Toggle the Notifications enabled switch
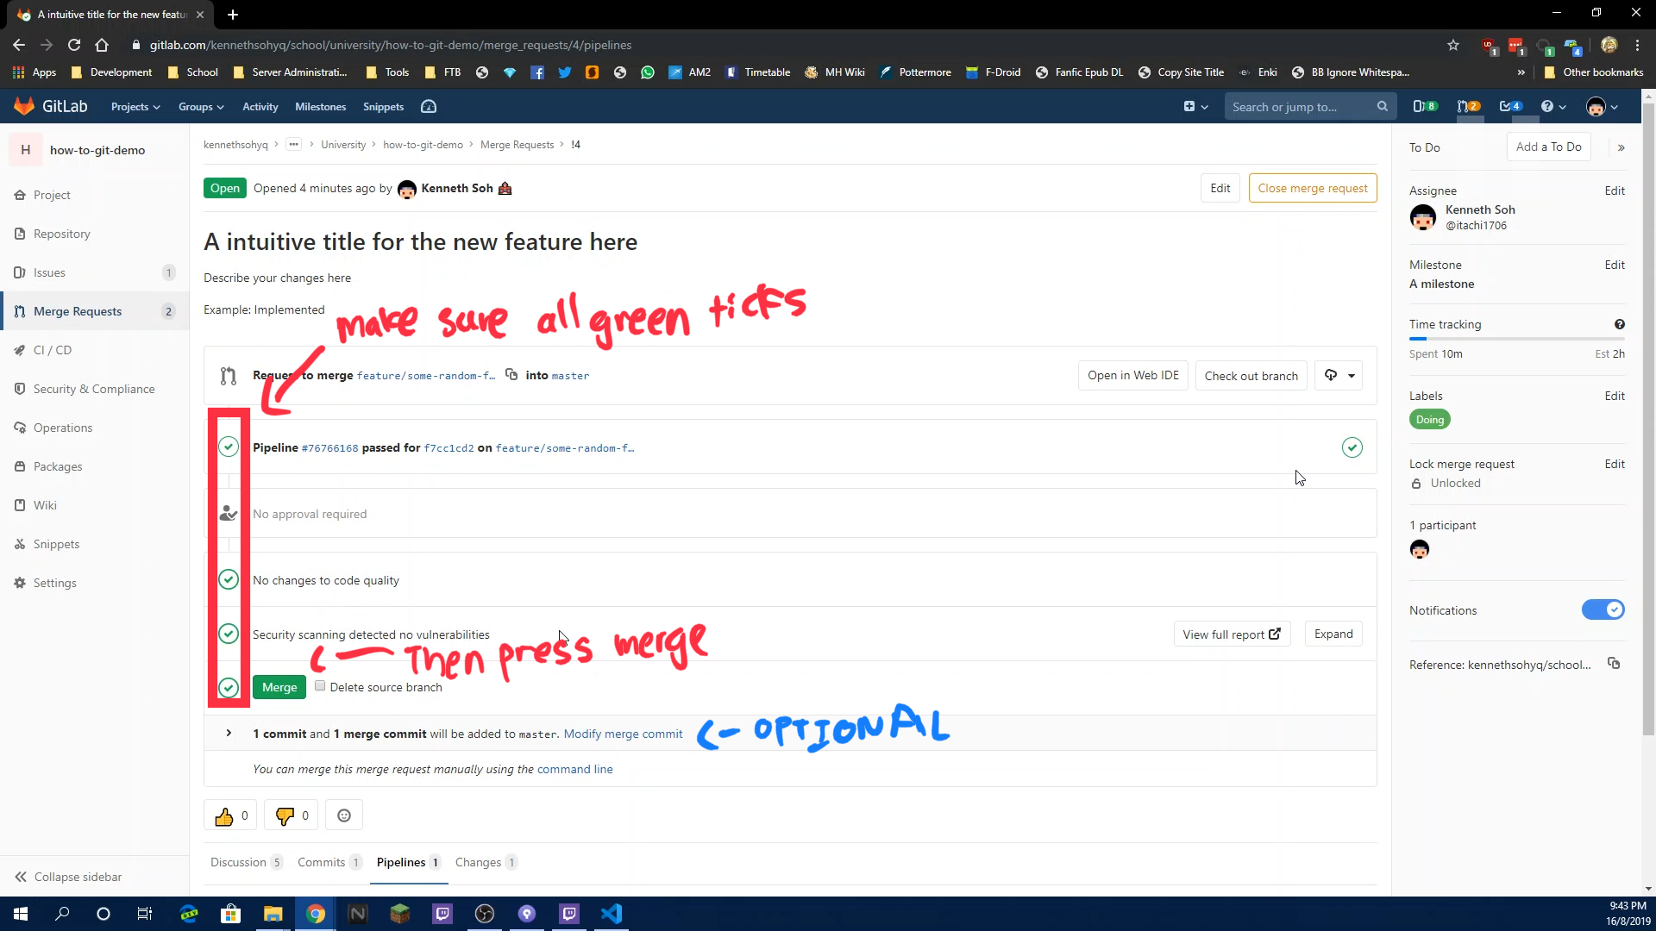 [x=1603, y=610]
